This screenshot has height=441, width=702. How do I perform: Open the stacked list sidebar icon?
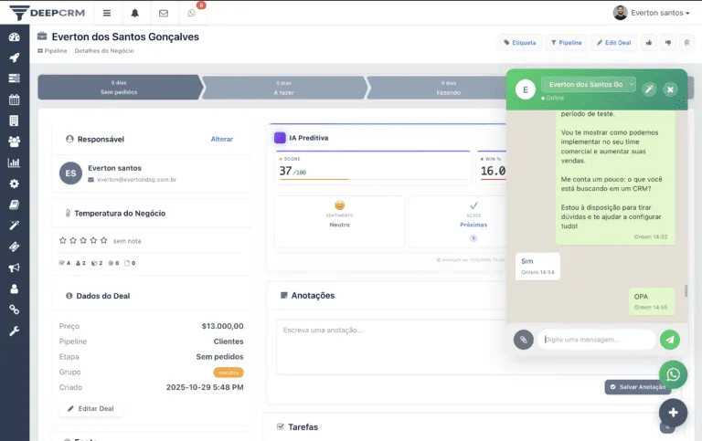[15, 79]
